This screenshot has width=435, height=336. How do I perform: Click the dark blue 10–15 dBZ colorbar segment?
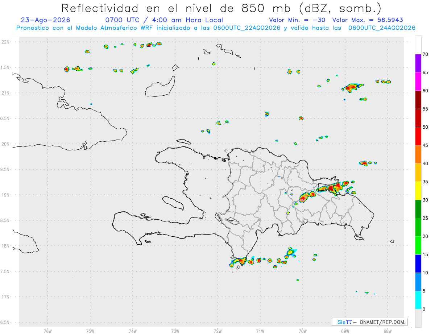click(418, 264)
